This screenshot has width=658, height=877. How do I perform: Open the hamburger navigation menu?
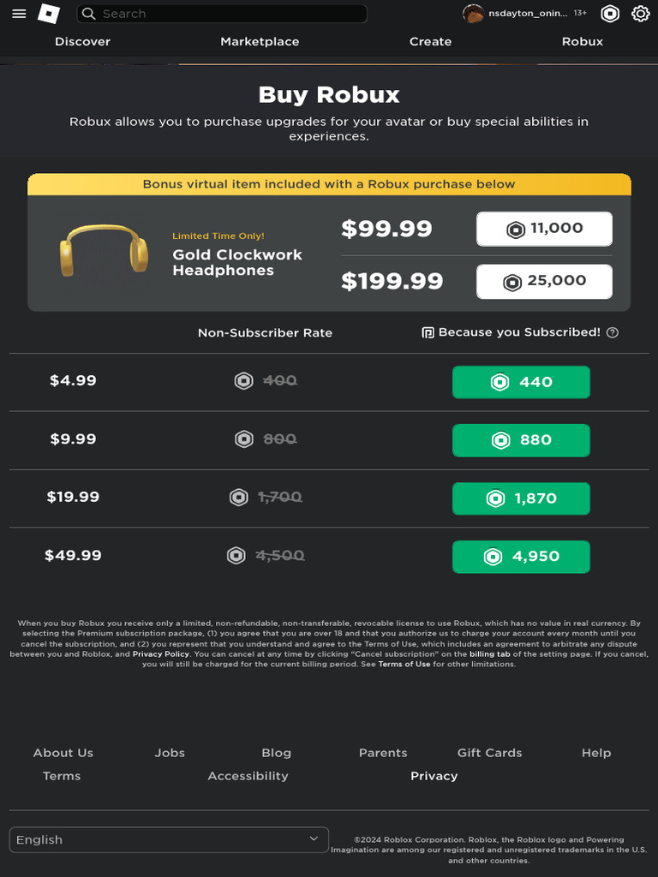(19, 14)
